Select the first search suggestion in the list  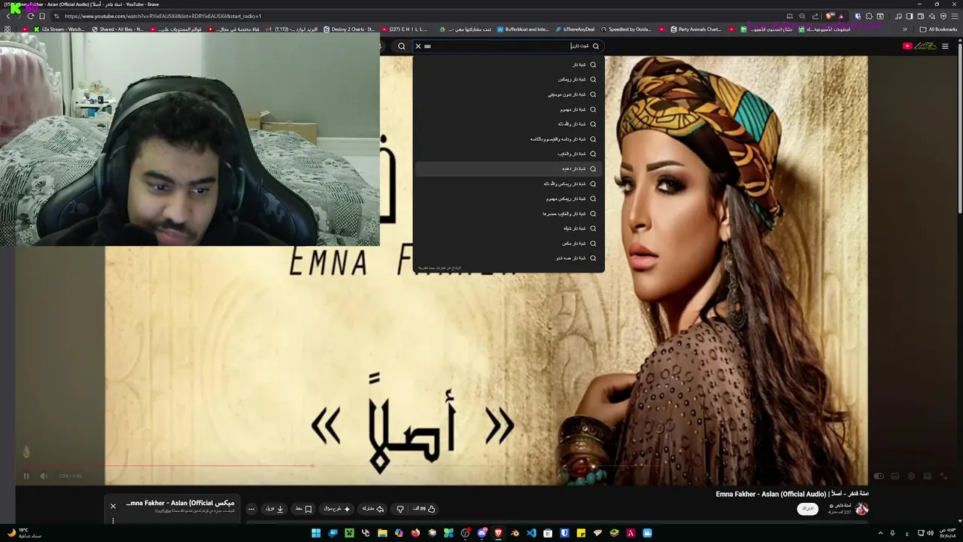coord(508,65)
